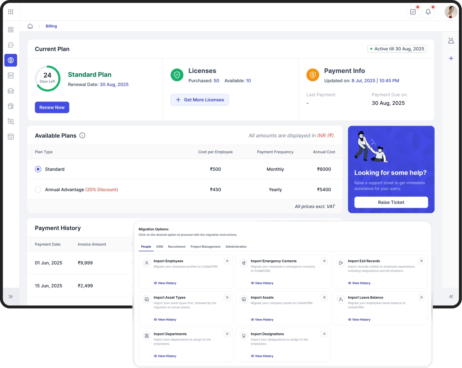Expand the left sidebar with double chevron

click(11, 297)
